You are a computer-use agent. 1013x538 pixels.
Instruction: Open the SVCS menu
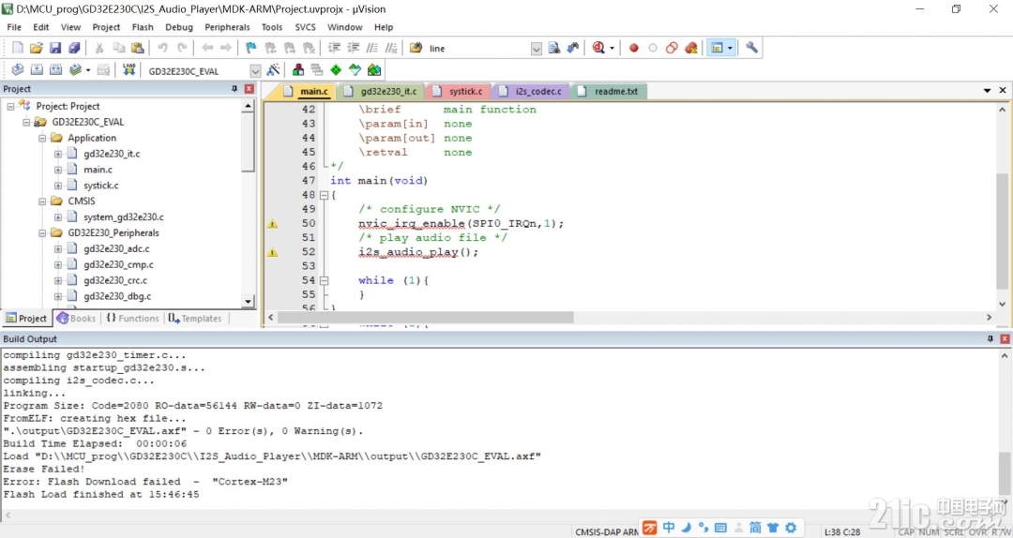tap(306, 27)
